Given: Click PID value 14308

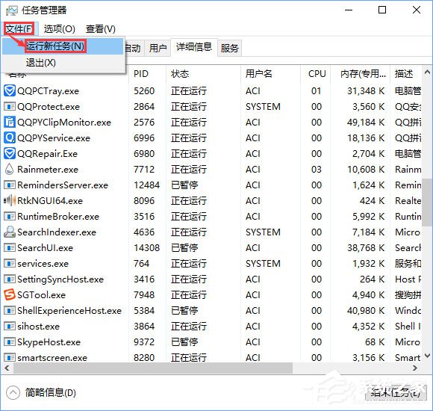Looking at the screenshot, I should point(146,248).
